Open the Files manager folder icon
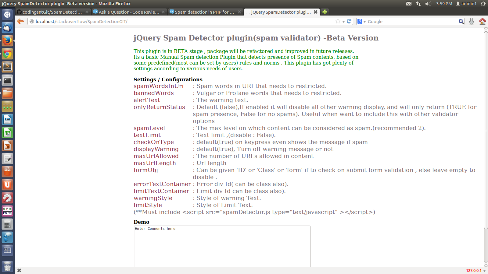Image resolution: width=488 pixels, height=274 pixels. 7,93
